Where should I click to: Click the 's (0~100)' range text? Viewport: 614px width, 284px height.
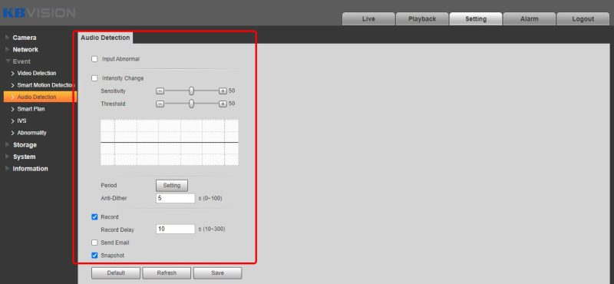point(210,199)
